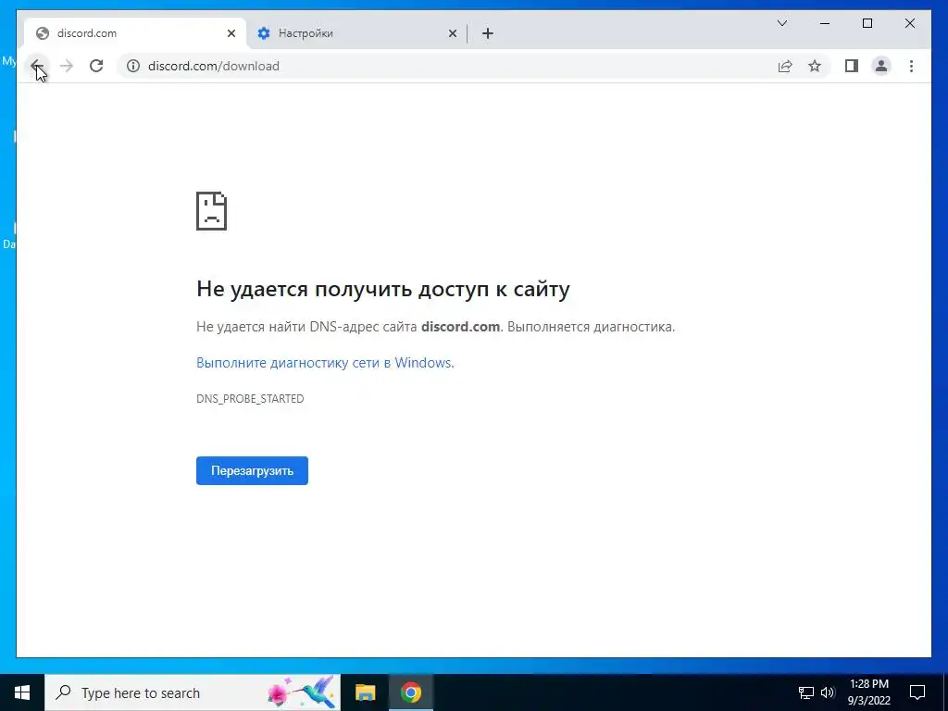Open the side panel icon

(852, 66)
